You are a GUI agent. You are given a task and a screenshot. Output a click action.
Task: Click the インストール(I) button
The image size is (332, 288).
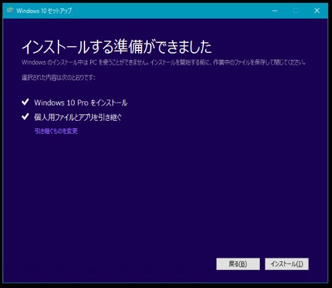[x=287, y=264]
